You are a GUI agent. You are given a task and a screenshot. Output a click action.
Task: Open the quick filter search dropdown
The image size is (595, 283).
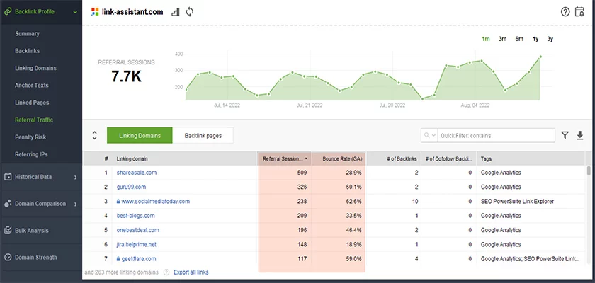click(429, 135)
